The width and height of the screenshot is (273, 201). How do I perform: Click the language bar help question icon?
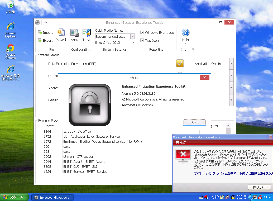tap(233, 197)
